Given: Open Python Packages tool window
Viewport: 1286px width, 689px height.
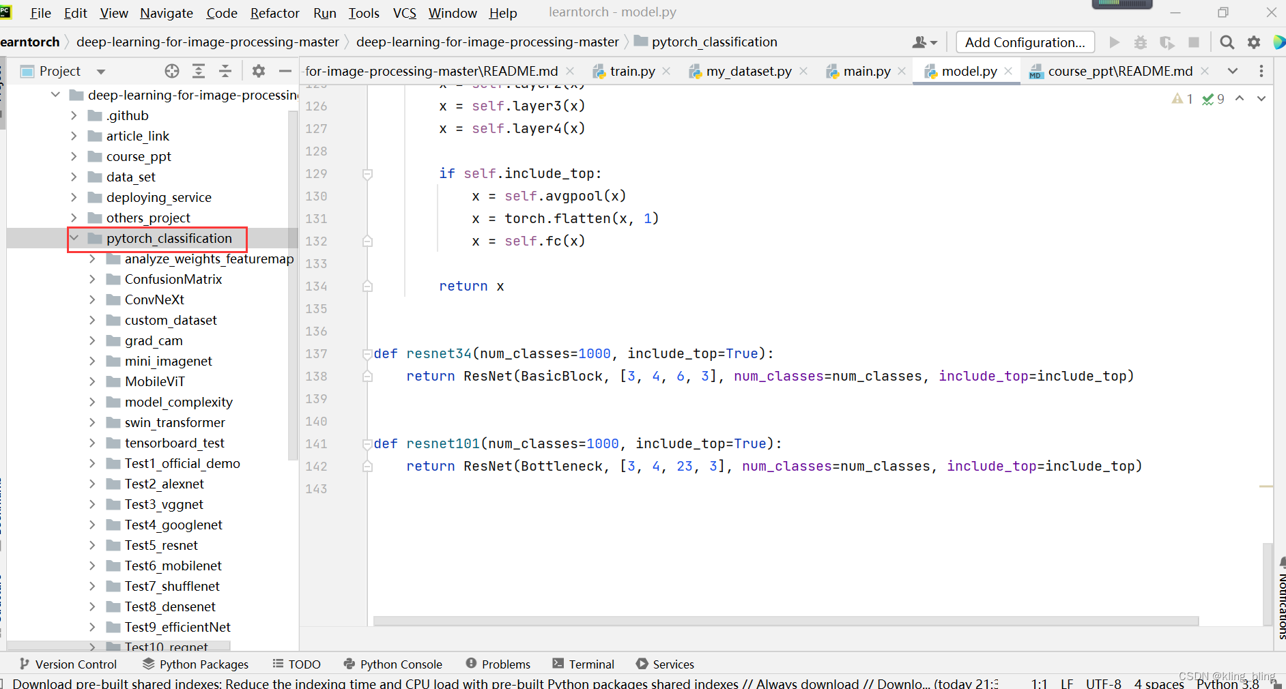Looking at the screenshot, I should [195, 664].
